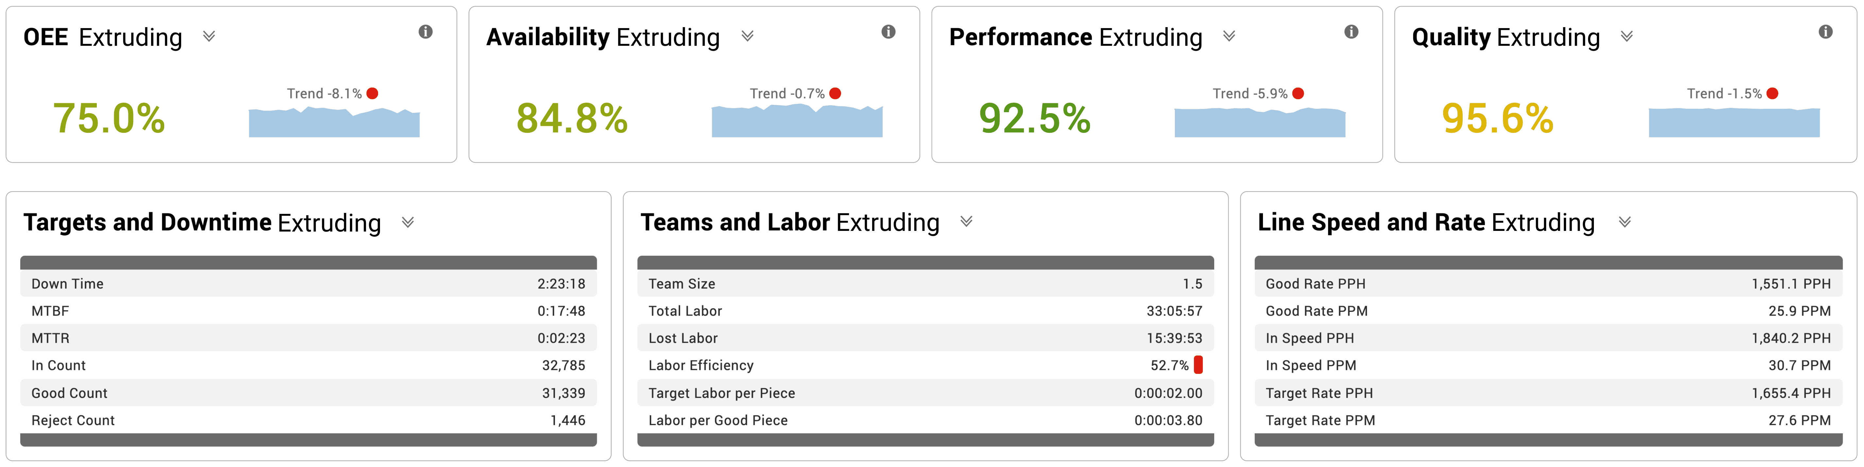This screenshot has height=467, width=1864.
Task: Click the red Performance trend indicator dot
Action: 1298,94
